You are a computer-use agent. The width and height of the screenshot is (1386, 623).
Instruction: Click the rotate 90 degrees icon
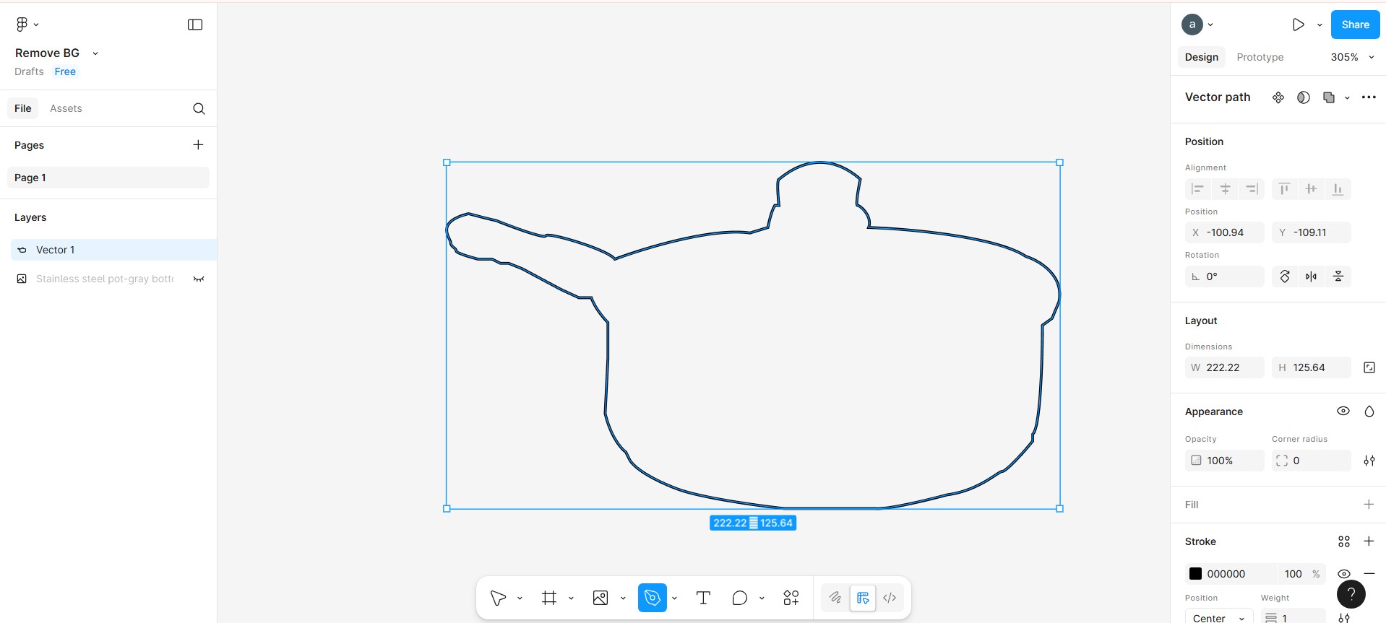click(1285, 276)
